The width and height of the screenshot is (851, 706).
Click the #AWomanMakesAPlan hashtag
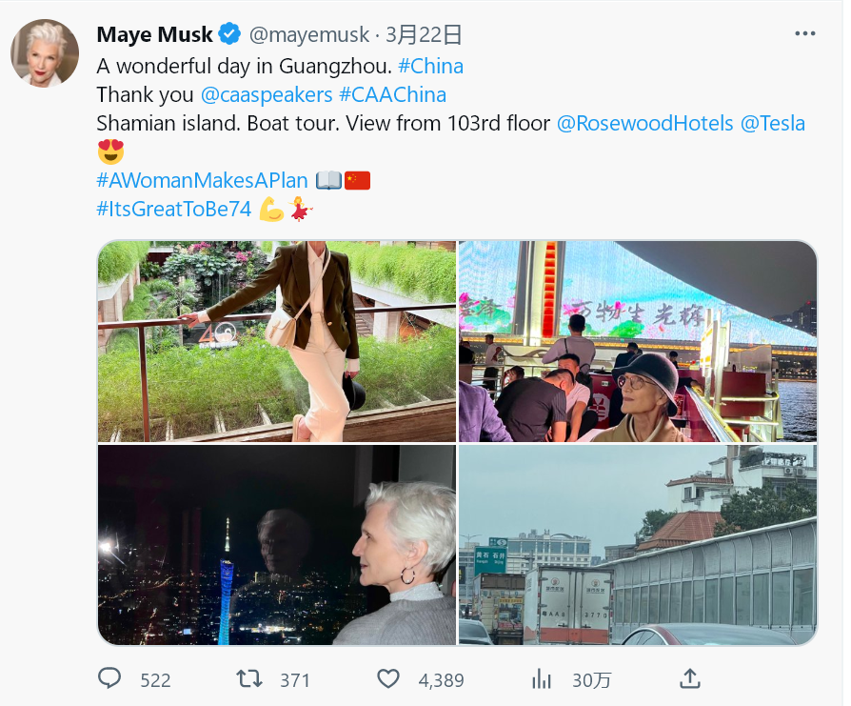point(202,180)
